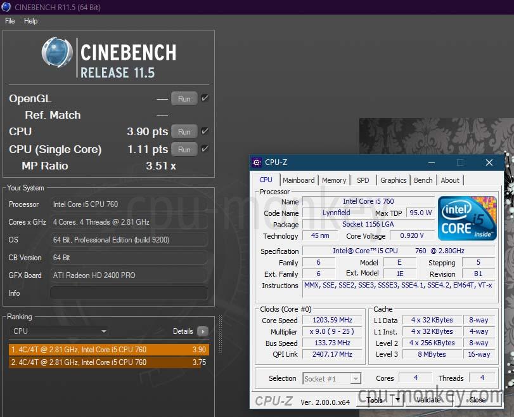This screenshot has width=514, height=417.
Task: Run the CPU benchmark
Action: click(x=184, y=131)
